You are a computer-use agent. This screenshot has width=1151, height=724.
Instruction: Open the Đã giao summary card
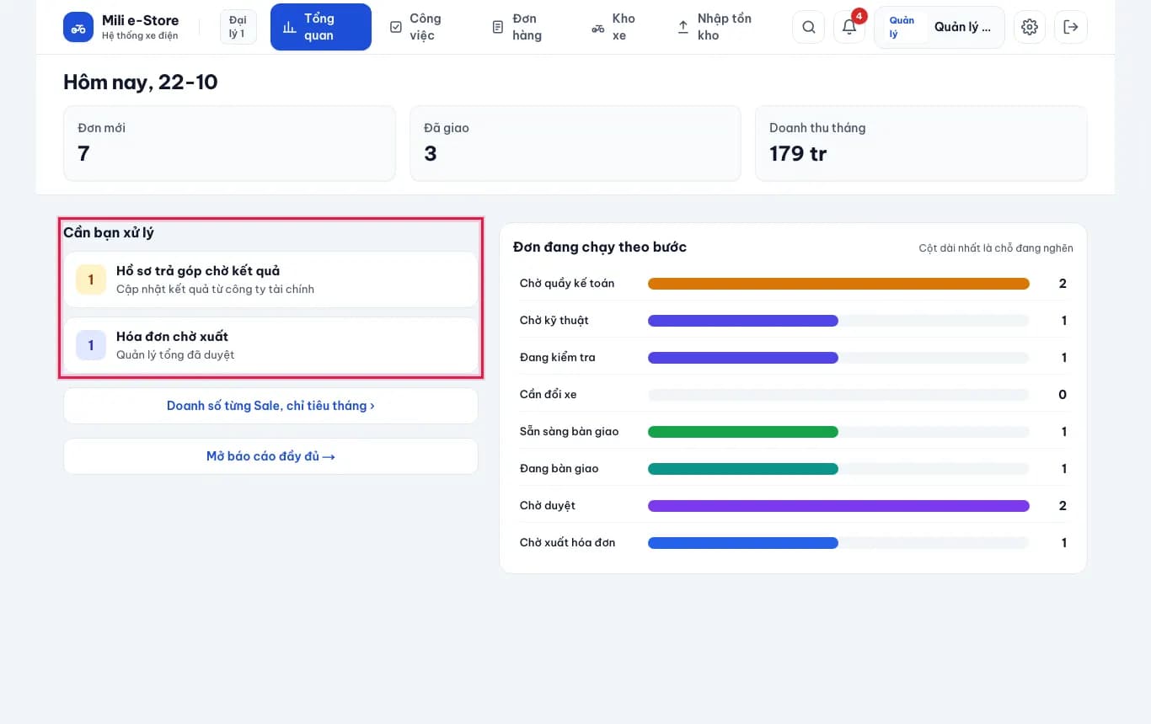[575, 143]
